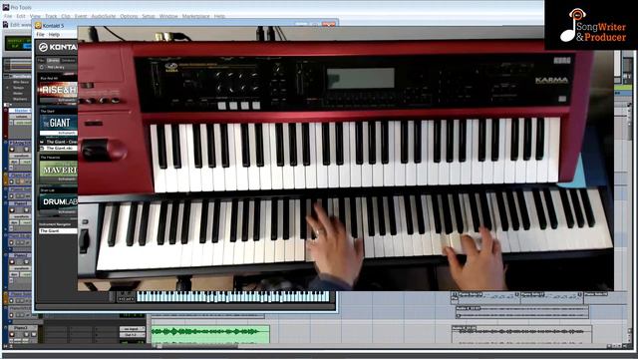This screenshot has width=638, height=359.
Task: Select the green audio clip on Piano3 track
Action: click(x=210, y=333)
